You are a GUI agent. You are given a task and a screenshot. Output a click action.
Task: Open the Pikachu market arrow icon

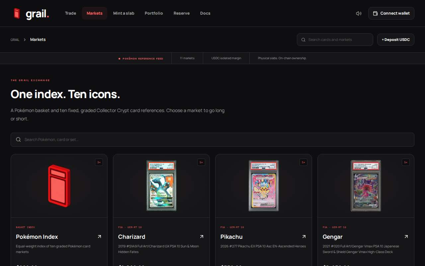[x=304, y=237]
